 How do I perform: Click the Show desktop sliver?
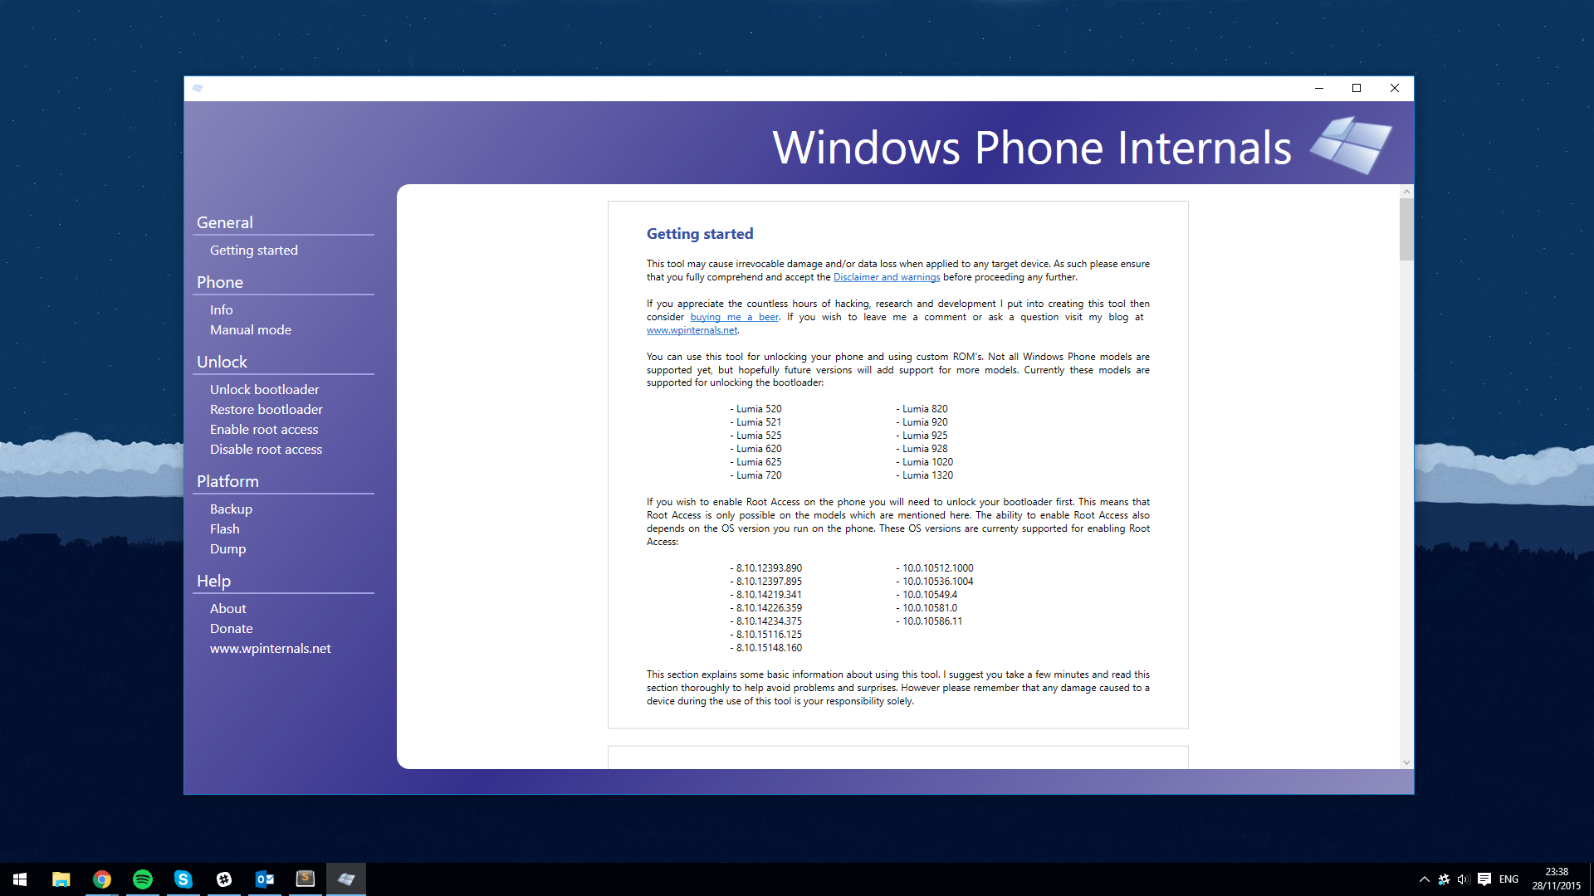pos(1591,879)
